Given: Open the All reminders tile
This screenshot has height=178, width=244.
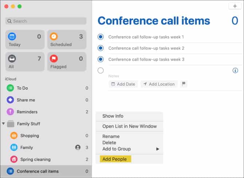Looking at the screenshot, I should (x=25, y=62).
